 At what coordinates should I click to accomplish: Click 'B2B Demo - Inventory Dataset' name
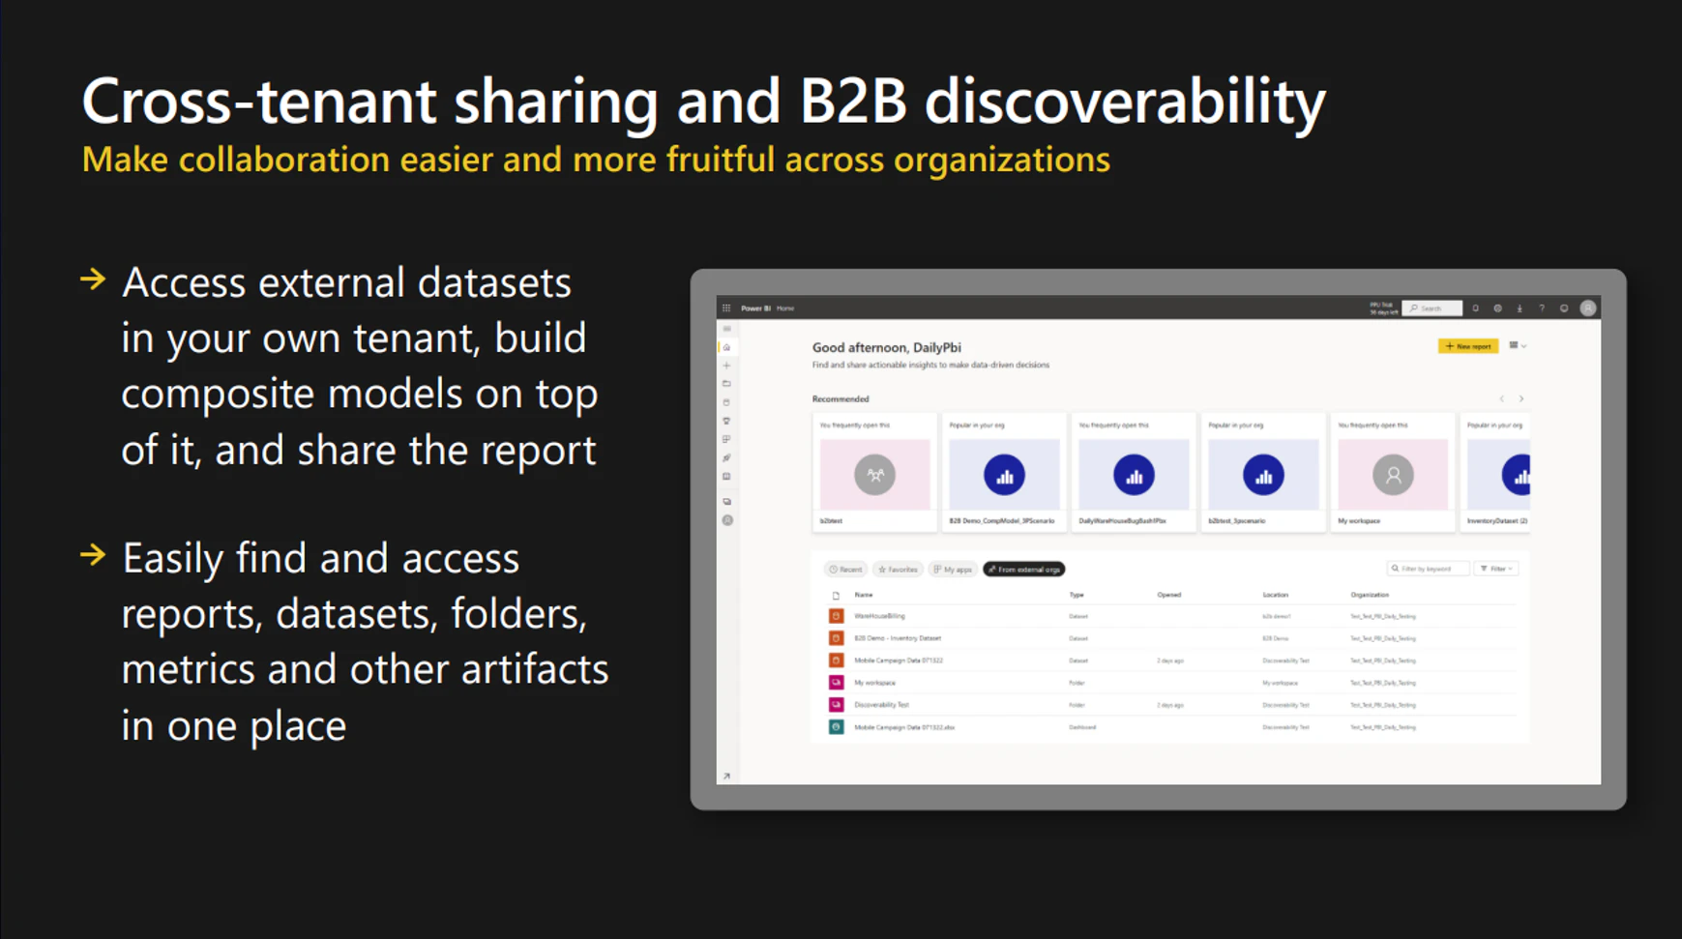pyautogui.click(x=898, y=638)
